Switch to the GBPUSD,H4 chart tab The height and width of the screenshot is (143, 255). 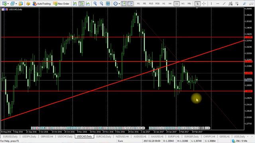point(47,137)
